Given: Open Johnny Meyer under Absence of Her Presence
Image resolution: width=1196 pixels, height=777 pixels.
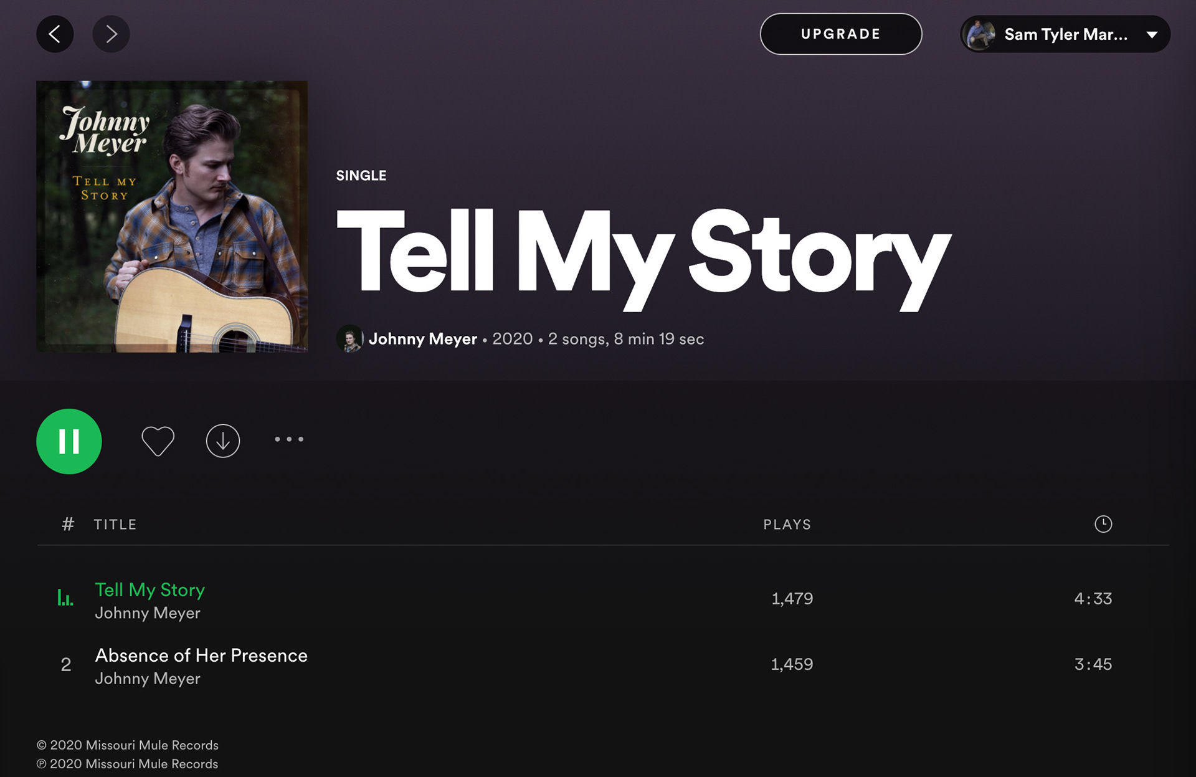Looking at the screenshot, I should (148, 679).
